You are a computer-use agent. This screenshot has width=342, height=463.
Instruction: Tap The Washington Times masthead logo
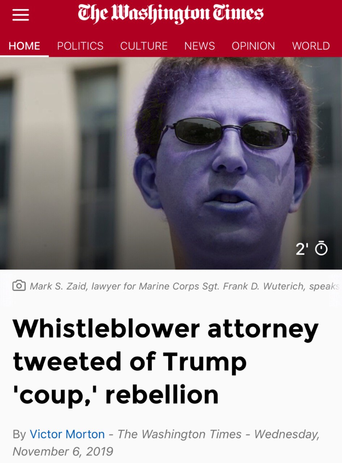pyautogui.click(x=171, y=14)
